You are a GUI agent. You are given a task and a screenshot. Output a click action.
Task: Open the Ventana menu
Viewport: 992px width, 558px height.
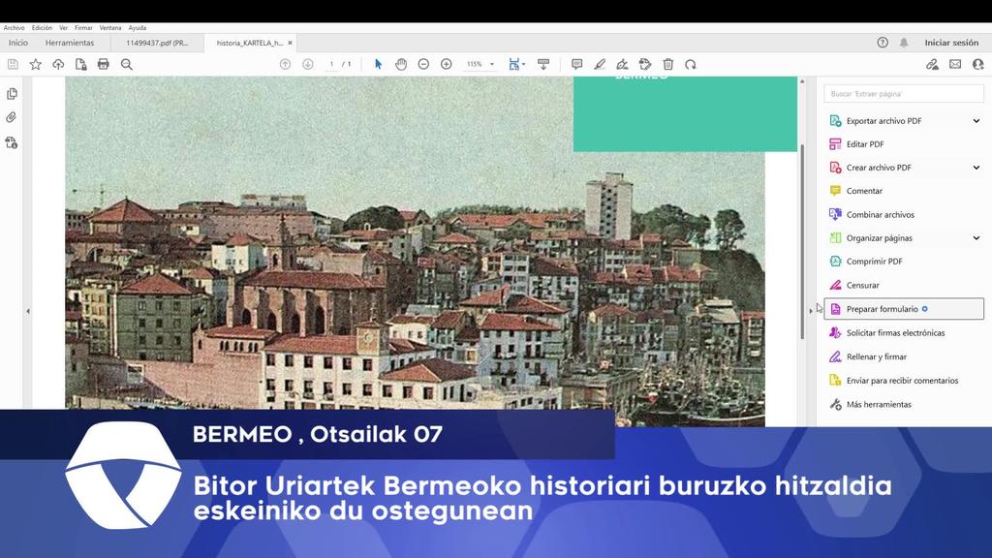110,28
